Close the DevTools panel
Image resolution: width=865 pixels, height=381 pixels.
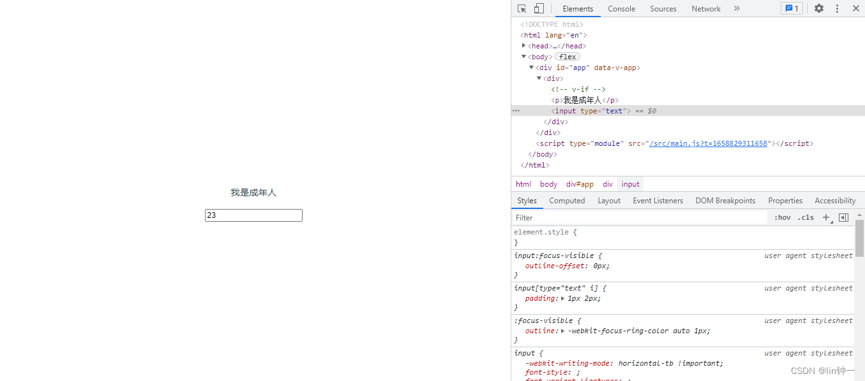click(855, 8)
